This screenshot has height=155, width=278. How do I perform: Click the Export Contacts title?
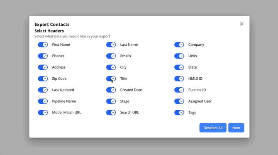click(52, 25)
